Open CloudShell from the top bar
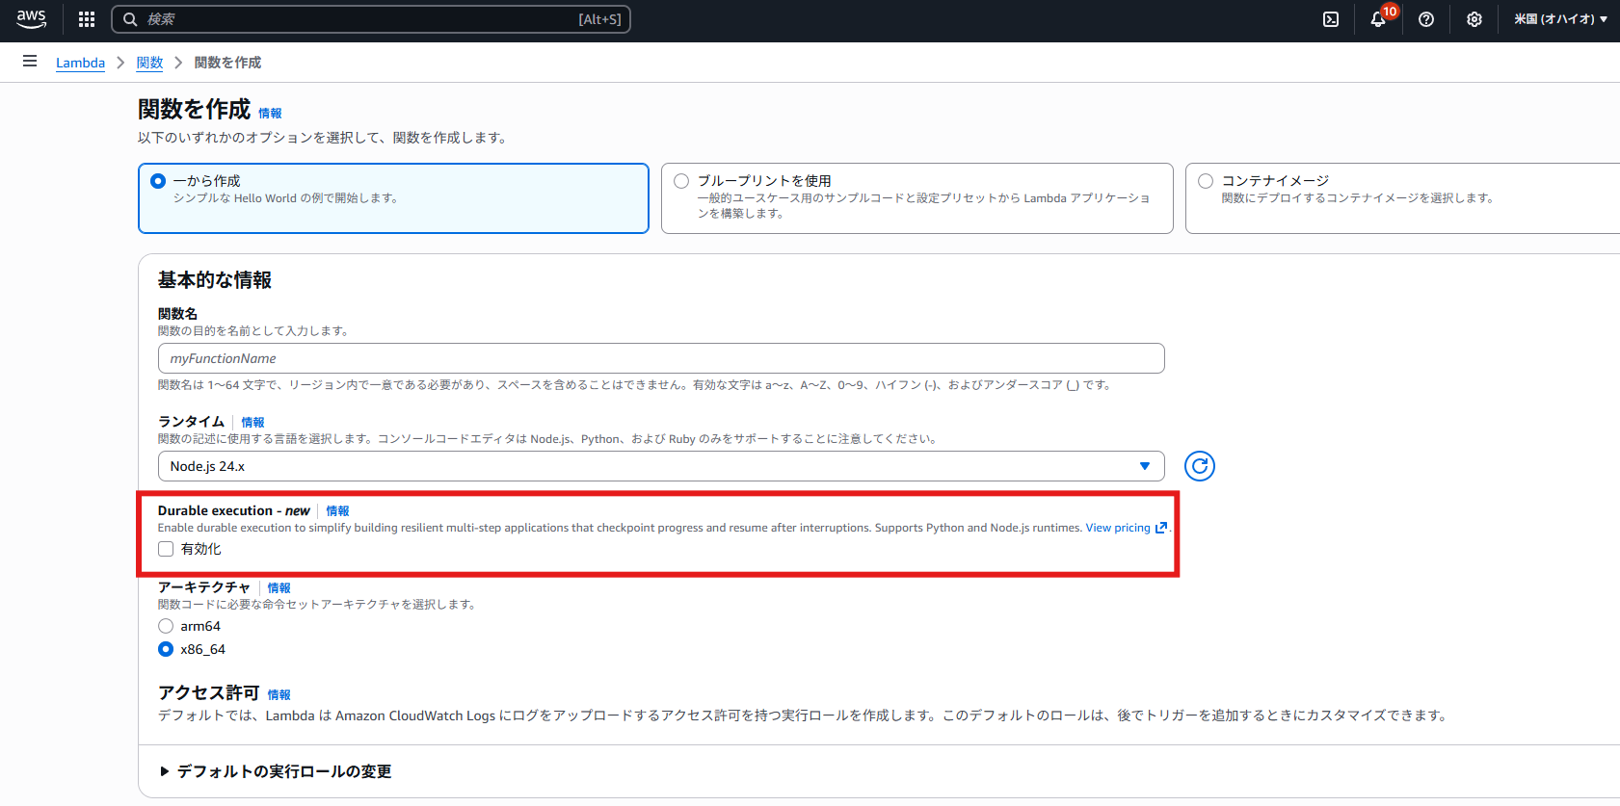 [x=1331, y=19]
